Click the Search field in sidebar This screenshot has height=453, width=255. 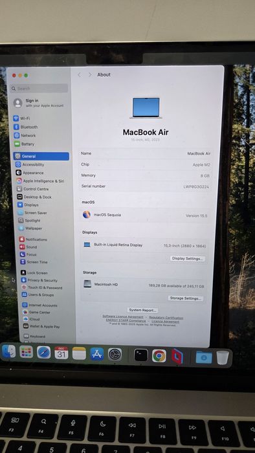[39, 89]
